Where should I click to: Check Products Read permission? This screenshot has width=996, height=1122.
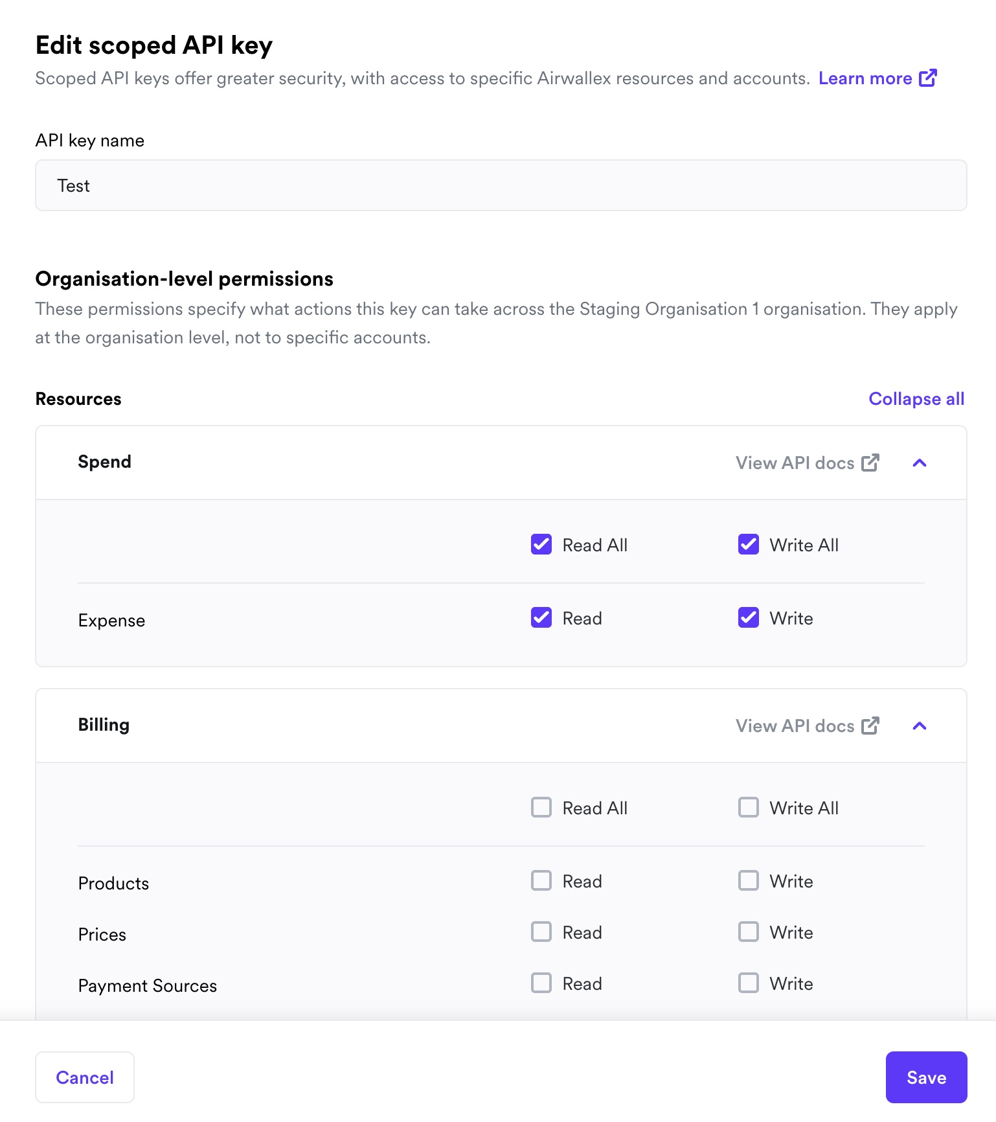click(541, 881)
